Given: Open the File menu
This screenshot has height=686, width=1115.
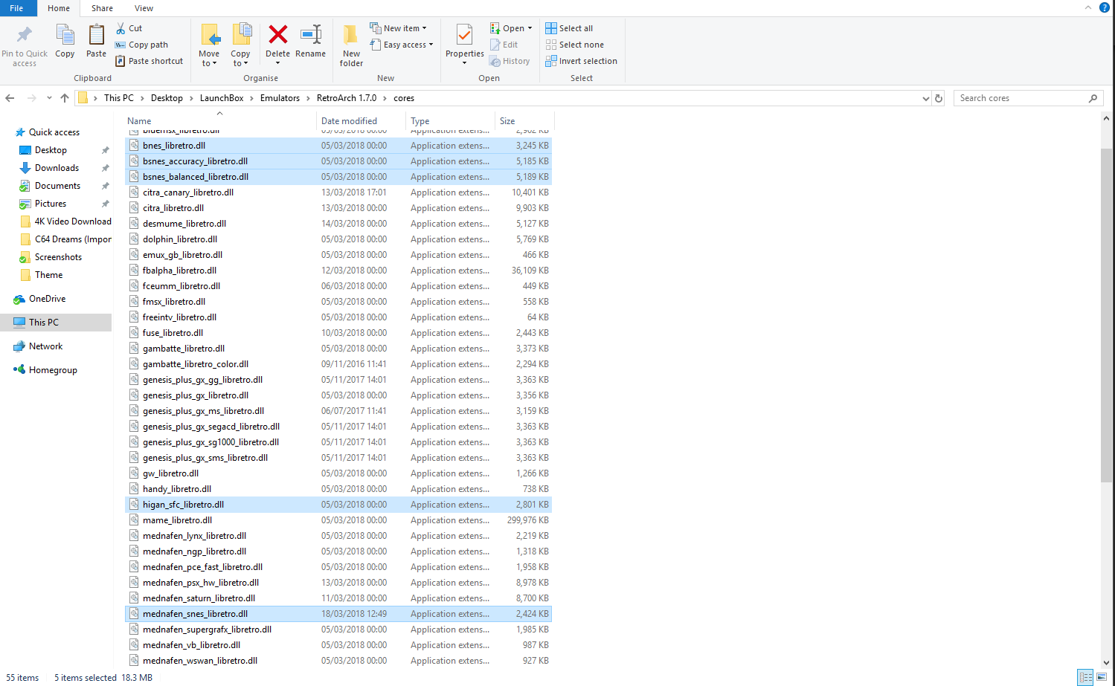Looking at the screenshot, I should point(16,8).
